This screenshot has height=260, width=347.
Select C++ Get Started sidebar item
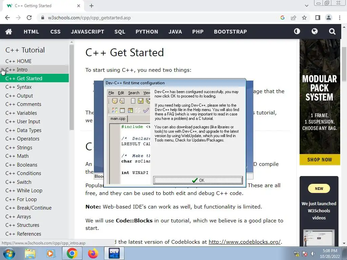click(34, 78)
